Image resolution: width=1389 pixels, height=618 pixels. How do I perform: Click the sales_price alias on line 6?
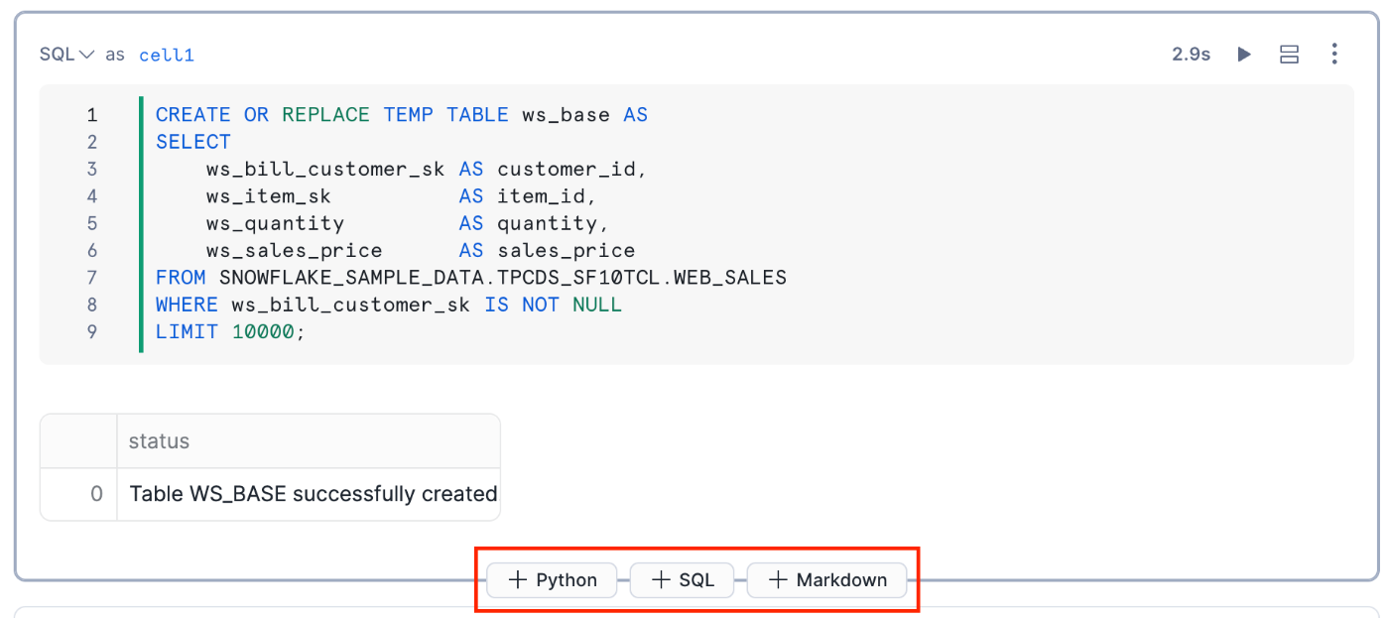tap(566, 250)
